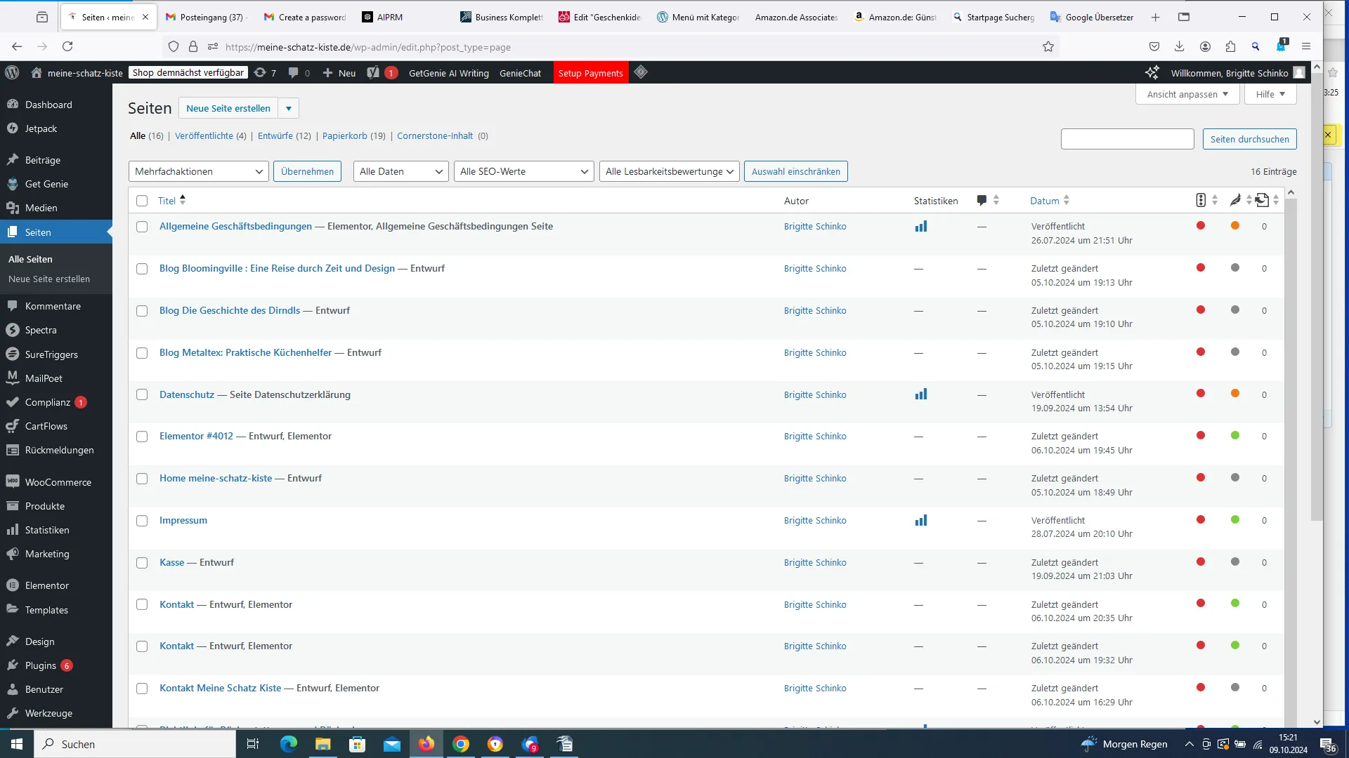Open comments bubble icon in admin bar
Viewport: 1349px width, 758px height.
(299, 72)
